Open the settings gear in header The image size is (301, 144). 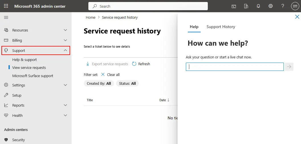(x=271, y=6)
